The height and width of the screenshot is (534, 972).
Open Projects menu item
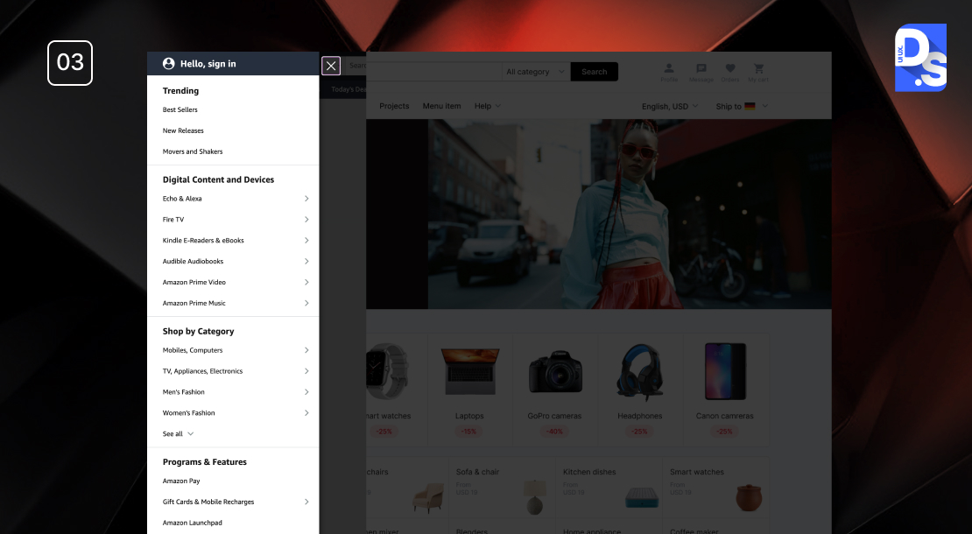coord(394,106)
